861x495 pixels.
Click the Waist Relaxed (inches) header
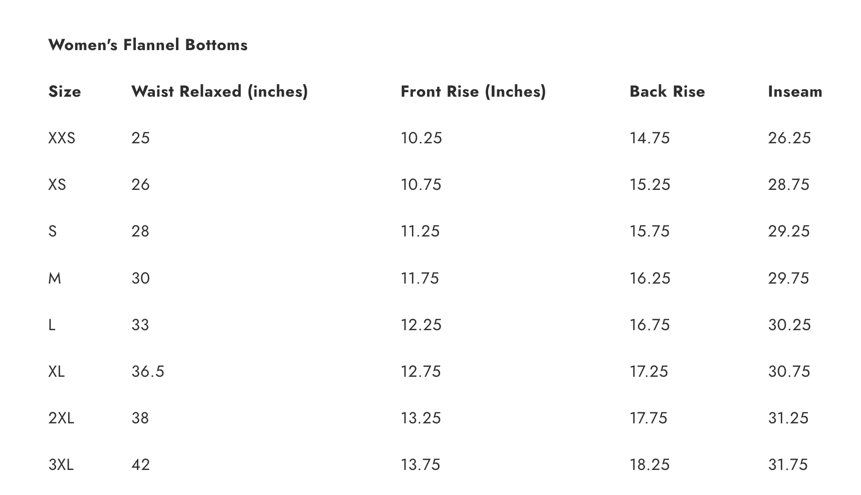(219, 92)
